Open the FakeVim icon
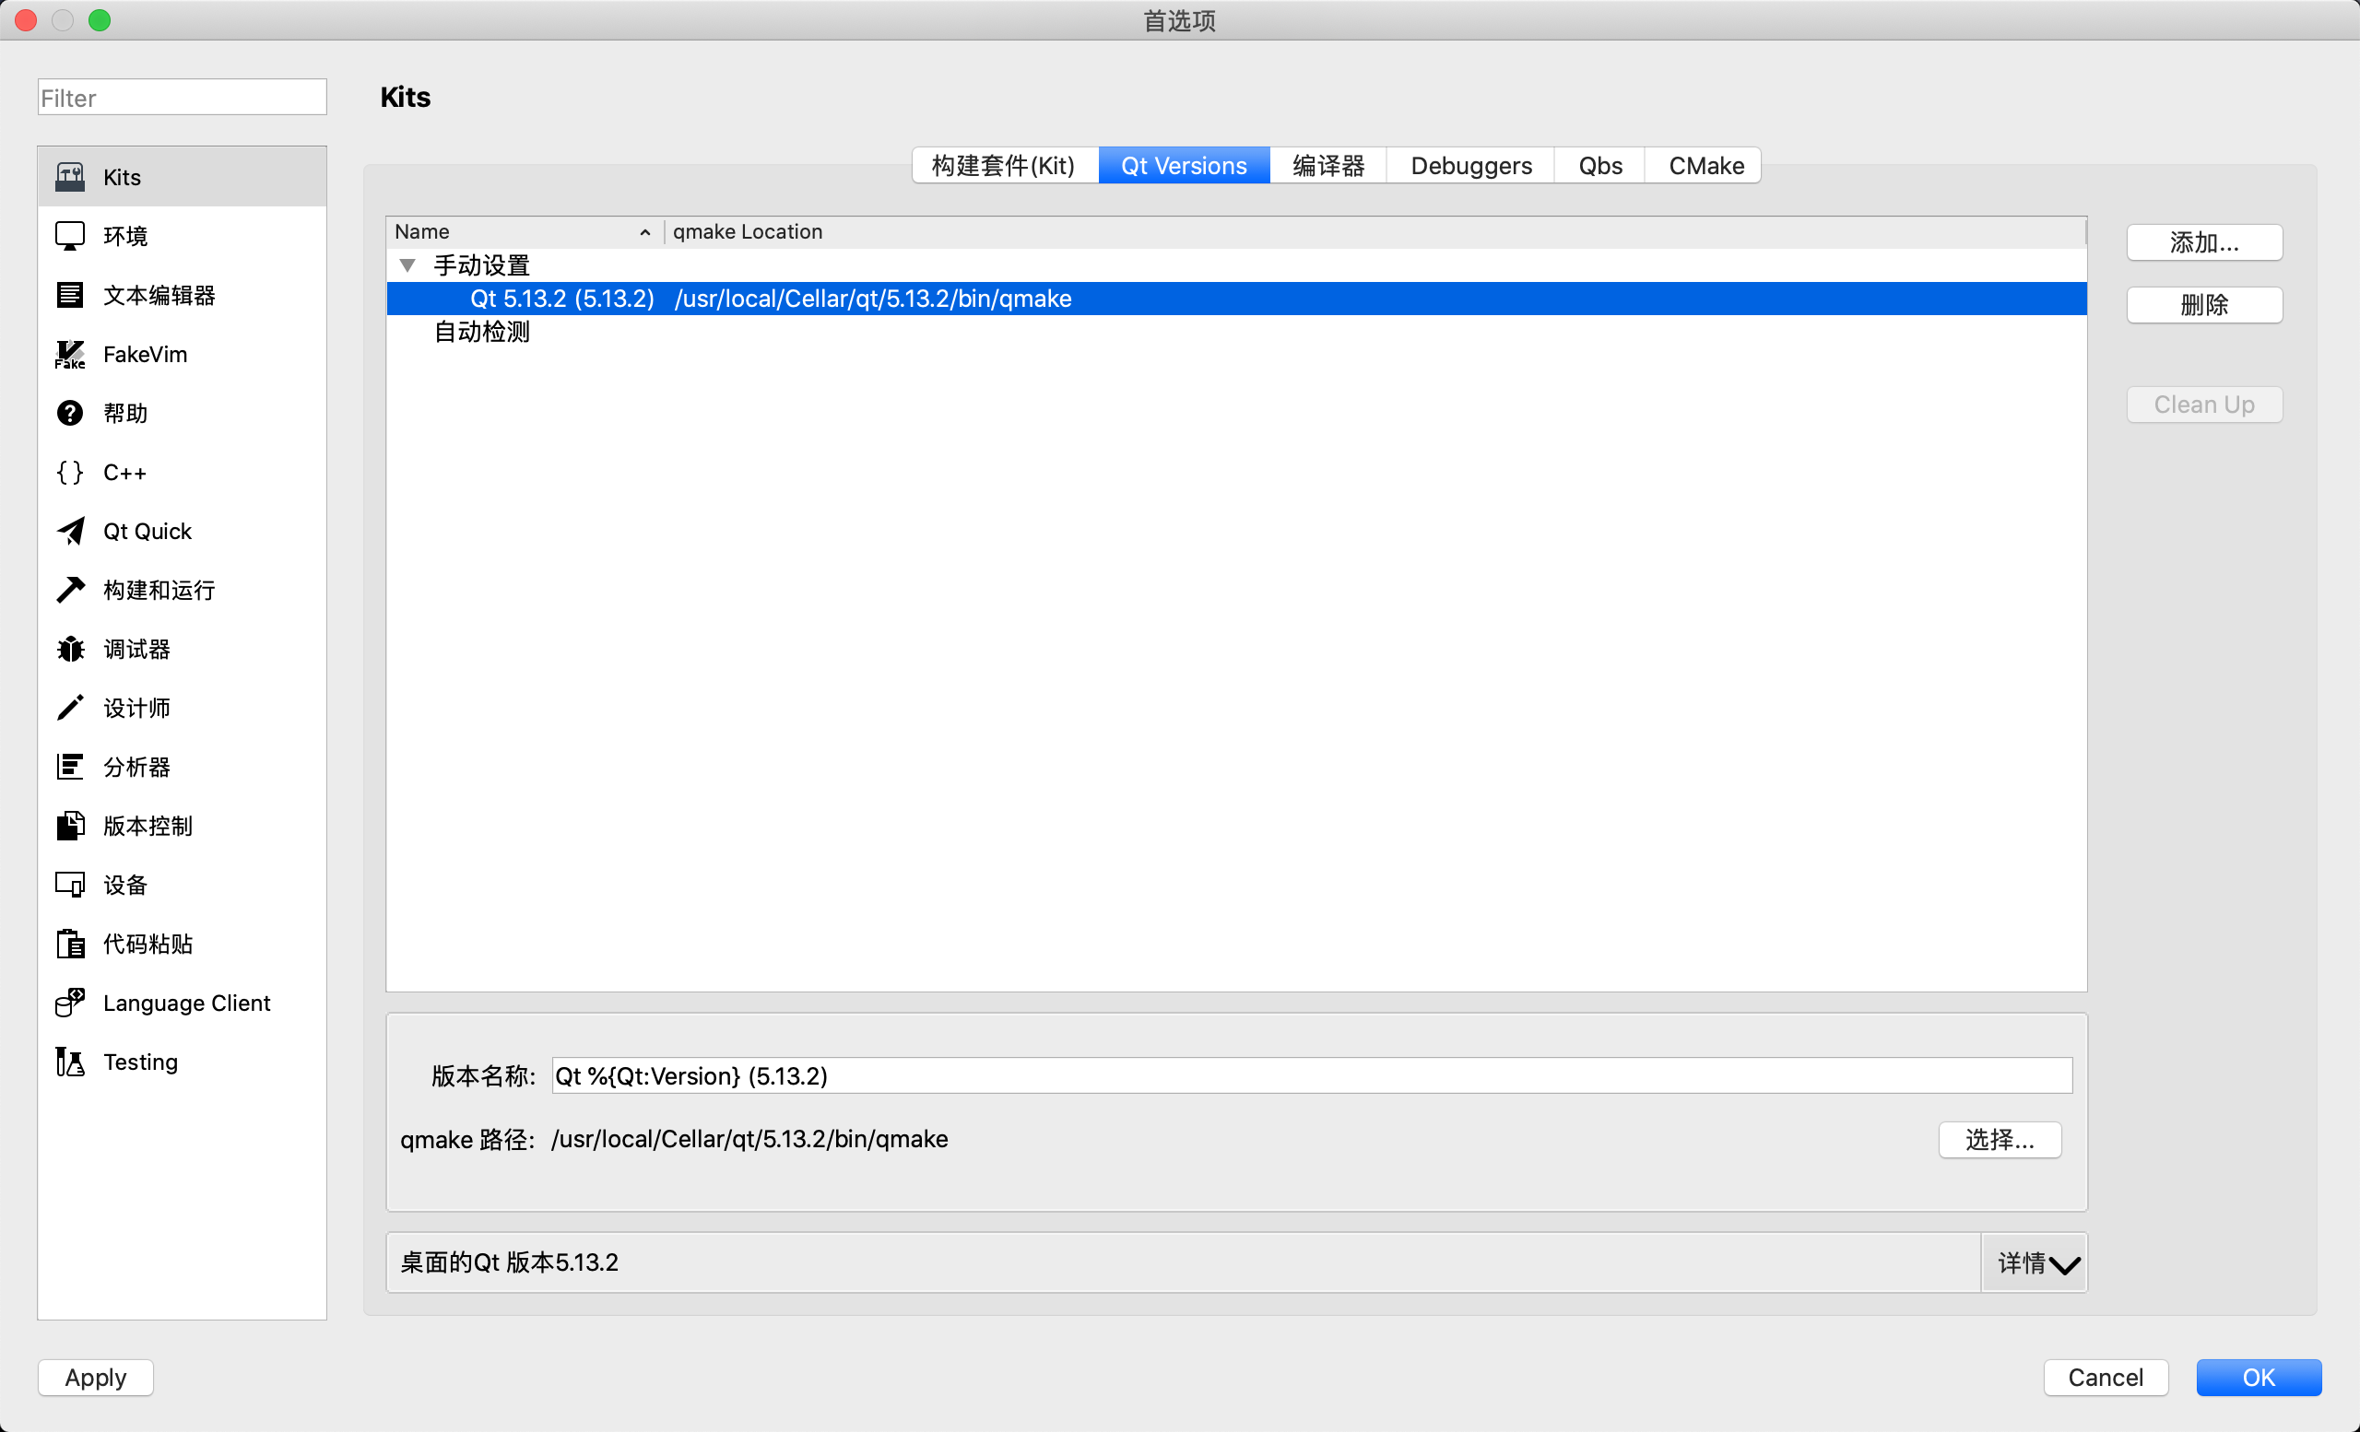2360x1432 pixels. point(70,354)
